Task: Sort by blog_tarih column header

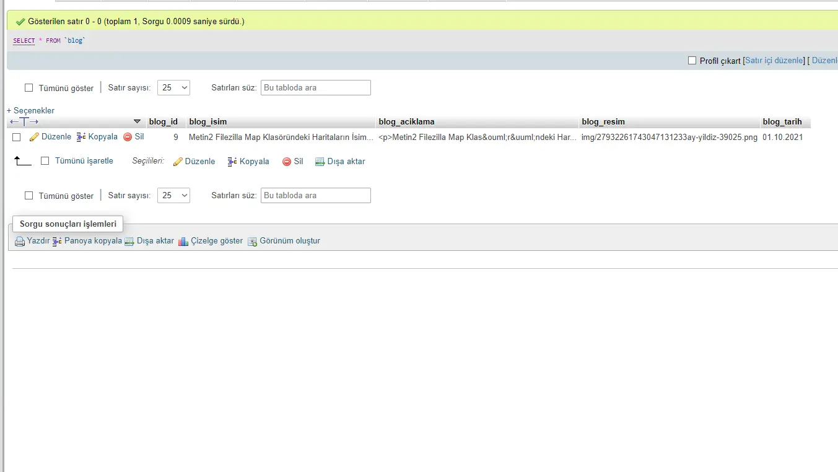Action: click(x=782, y=122)
